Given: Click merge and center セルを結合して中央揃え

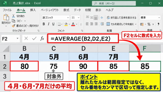Looking at the screenshot, I should click(x=120, y=24).
